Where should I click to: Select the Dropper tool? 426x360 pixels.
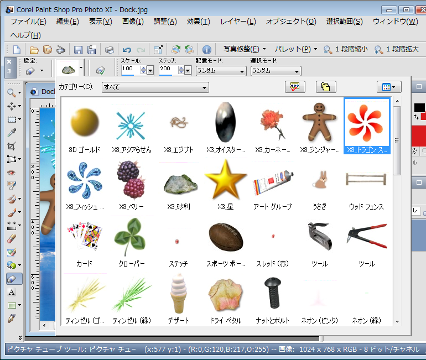pyautogui.click(x=12, y=133)
